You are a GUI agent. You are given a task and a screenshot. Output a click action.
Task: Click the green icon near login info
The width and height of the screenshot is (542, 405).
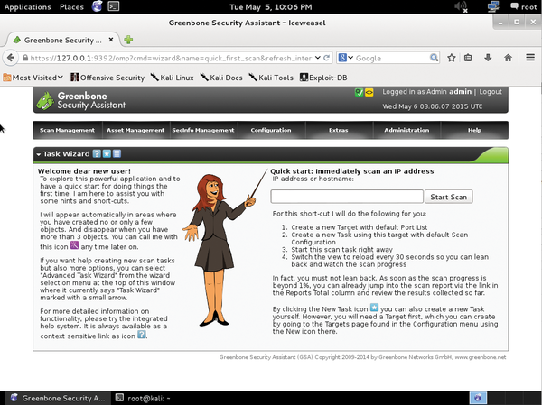click(x=359, y=92)
